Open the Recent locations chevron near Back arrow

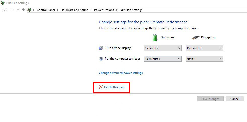(x=18, y=10)
